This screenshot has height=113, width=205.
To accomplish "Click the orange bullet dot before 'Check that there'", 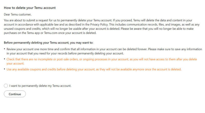I will click(x=5, y=59).
